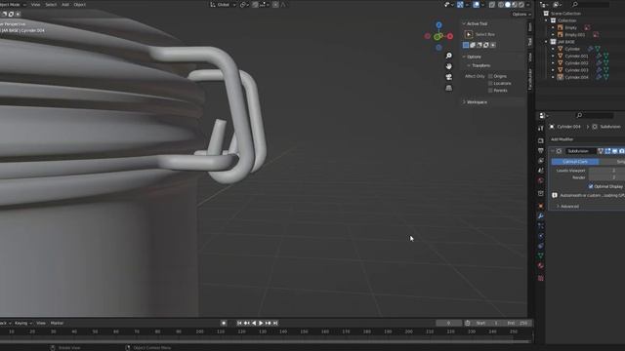Click the viewport zoom magnifier icon

[449, 56]
